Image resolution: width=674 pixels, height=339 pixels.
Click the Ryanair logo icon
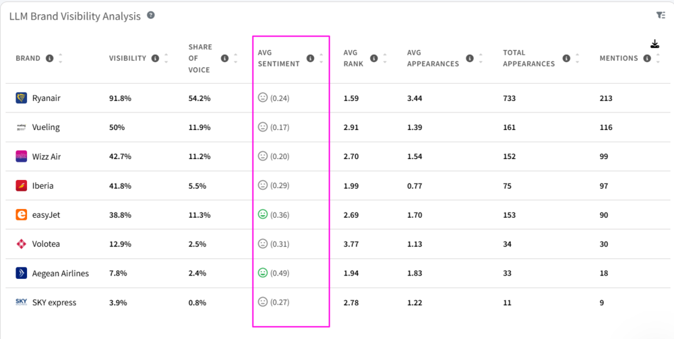pyautogui.click(x=22, y=98)
